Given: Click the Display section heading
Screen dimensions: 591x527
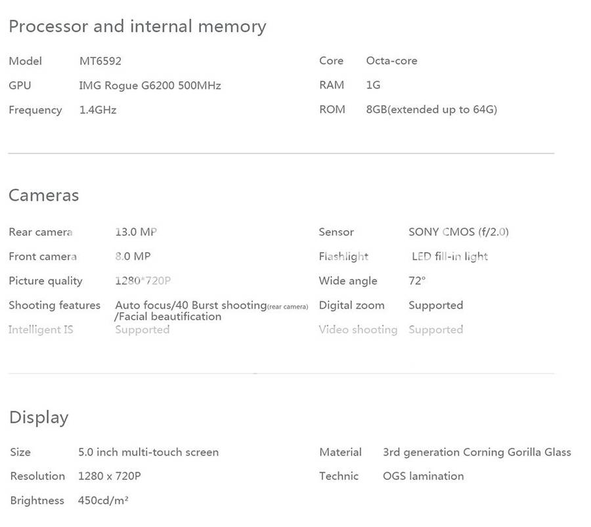Looking at the screenshot, I should pos(39,417).
